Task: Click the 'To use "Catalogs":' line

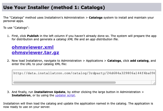Action: [16, 28]
